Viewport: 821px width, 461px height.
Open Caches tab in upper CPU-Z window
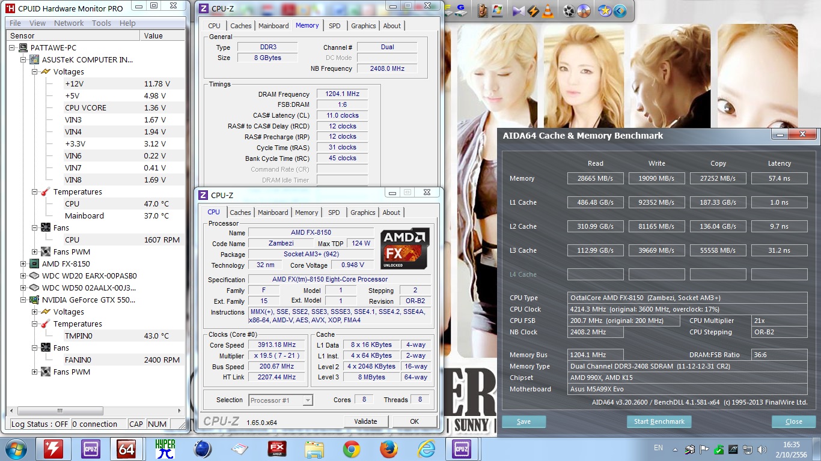tap(241, 26)
